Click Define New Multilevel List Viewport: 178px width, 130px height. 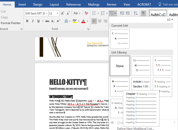coord(135,128)
